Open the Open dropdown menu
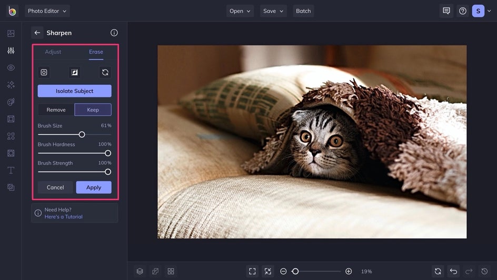The image size is (497, 280). coord(240,11)
